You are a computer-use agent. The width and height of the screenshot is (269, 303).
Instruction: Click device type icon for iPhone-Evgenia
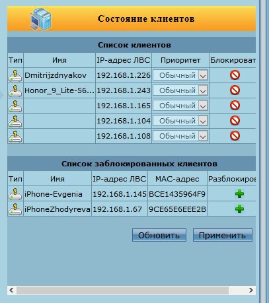pyautogui.click(x=15, y=194)
